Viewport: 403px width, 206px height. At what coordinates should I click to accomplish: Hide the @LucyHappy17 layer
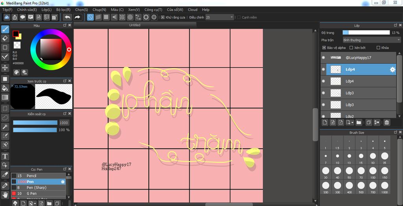[x=324, y=58]
